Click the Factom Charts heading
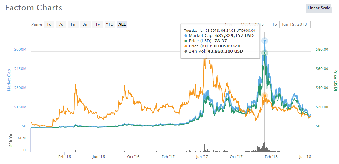This screenshot has height=164, width=339. point(34,8)
